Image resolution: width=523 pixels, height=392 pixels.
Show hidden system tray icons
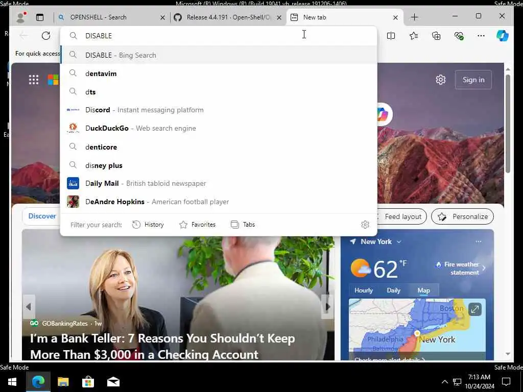pyautogui.click(x=445, y=382)
